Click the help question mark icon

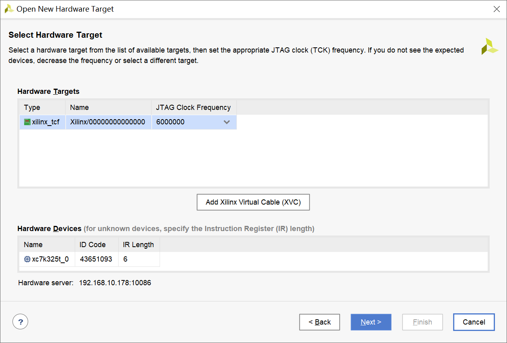[21, 322]
